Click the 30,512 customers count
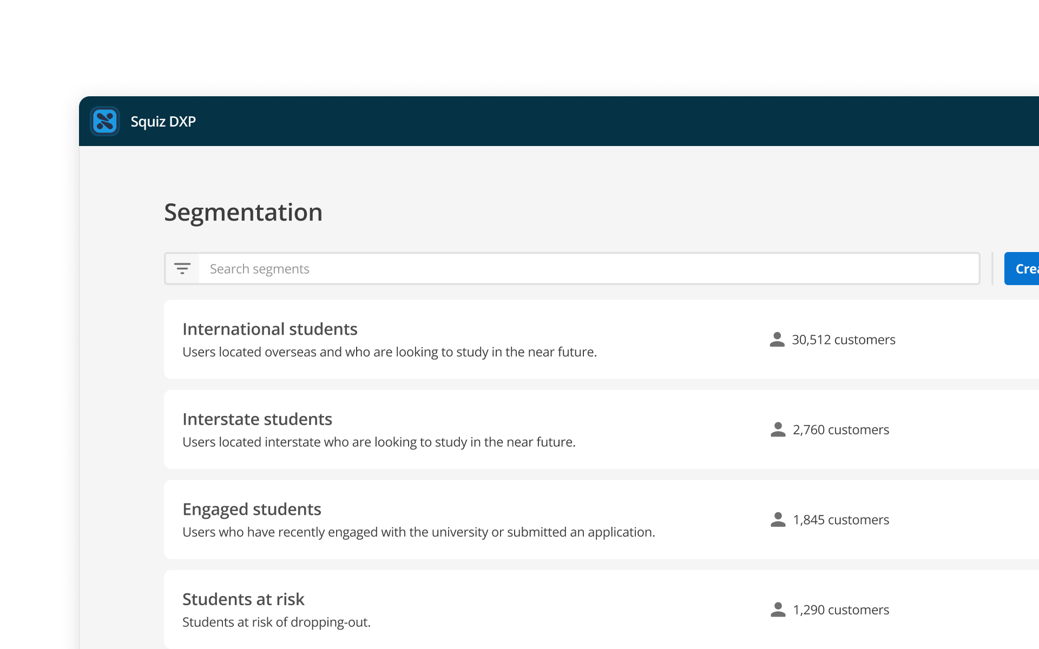The image size is (1039, 649). (843, 340)
